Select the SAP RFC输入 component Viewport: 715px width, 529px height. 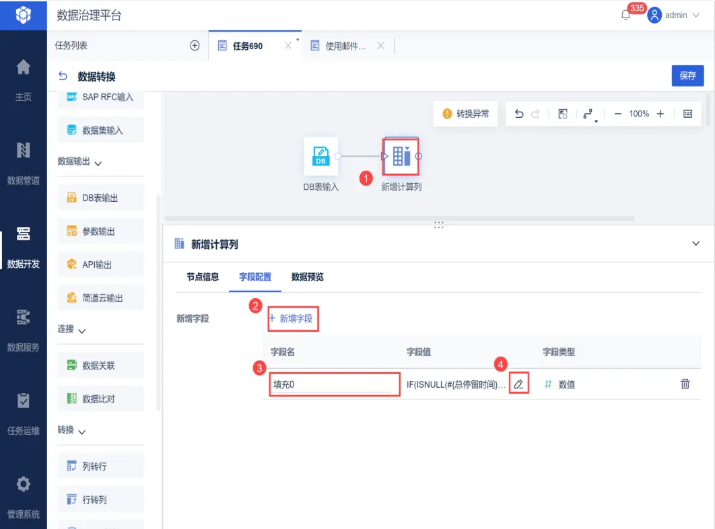coord(101,97)
